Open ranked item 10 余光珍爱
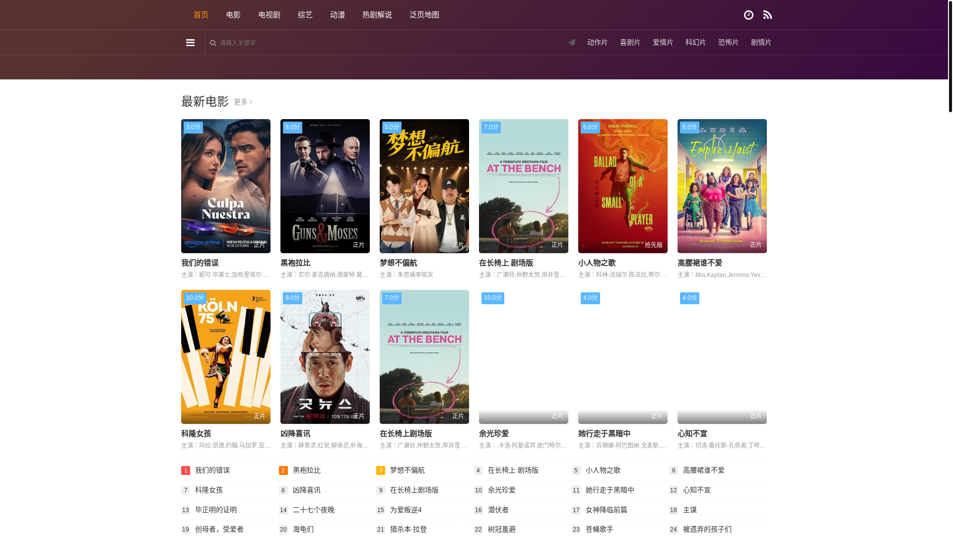The height and width of the screenshot is (536, 953). click(502, 490)
